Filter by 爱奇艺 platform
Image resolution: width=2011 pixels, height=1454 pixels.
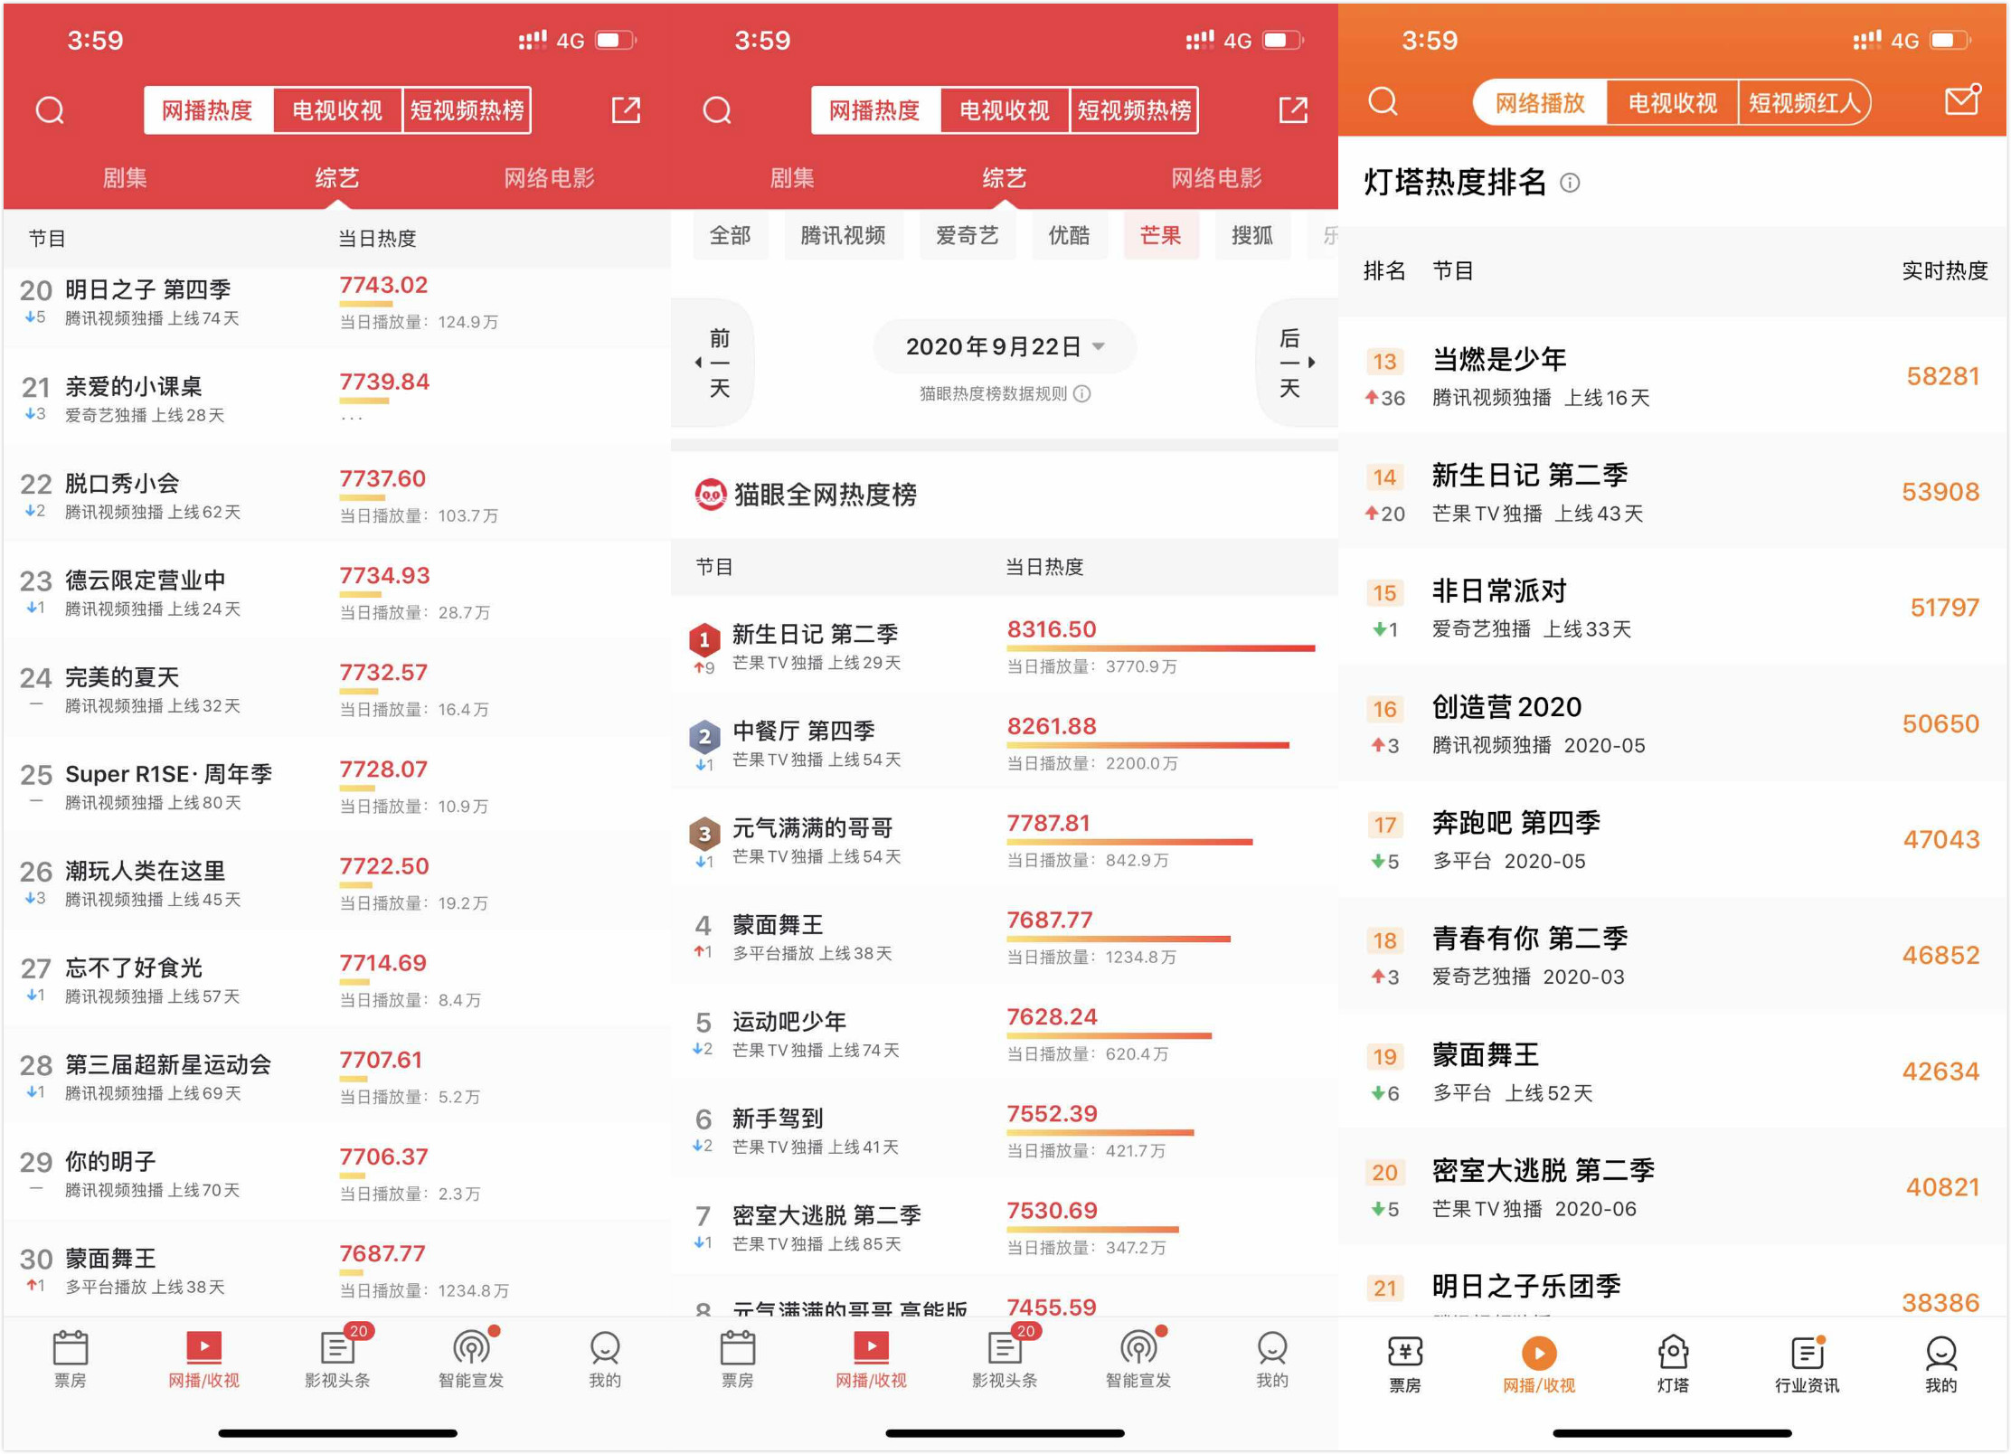point(968,236)
